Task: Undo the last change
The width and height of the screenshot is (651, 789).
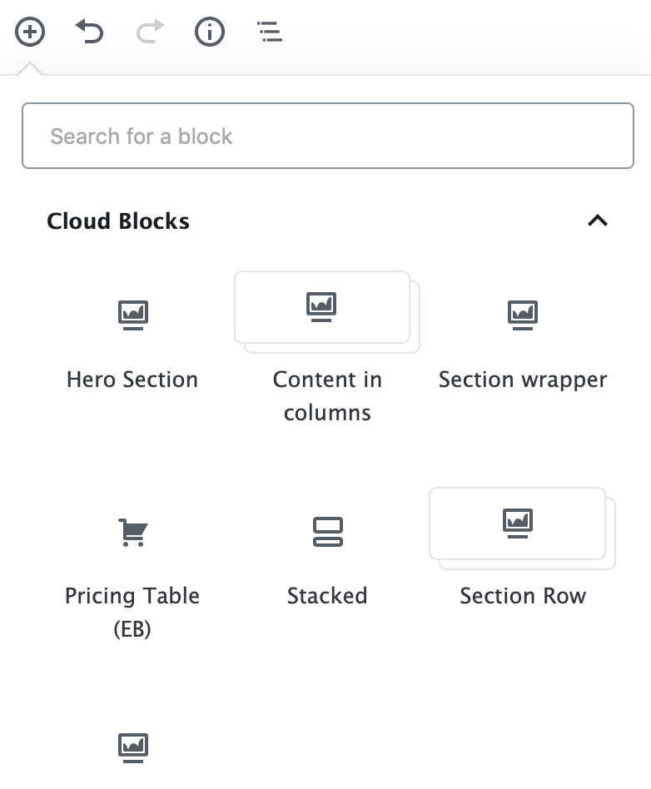Action: pyautogui.click(x=90, y=32)
